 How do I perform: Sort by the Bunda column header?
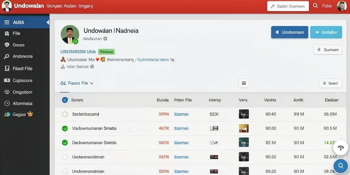163,100
